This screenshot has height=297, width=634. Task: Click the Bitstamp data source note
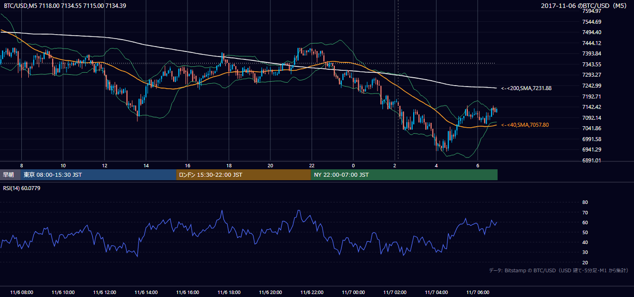pos(559,270)
